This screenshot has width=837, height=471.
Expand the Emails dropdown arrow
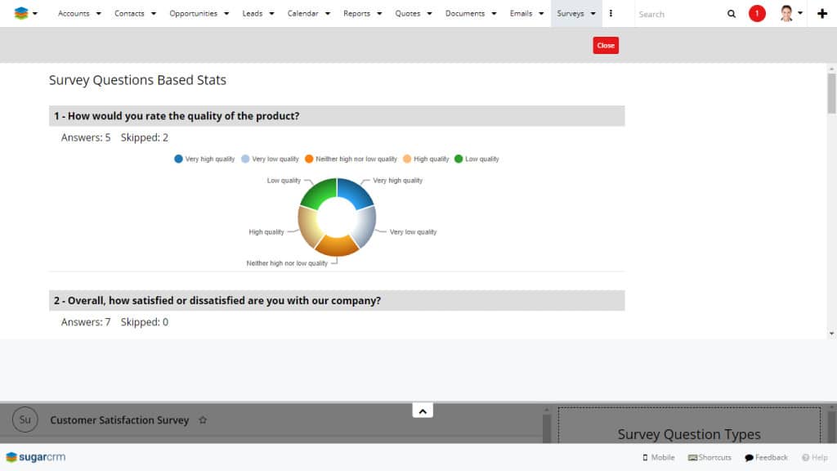[541, 13]
